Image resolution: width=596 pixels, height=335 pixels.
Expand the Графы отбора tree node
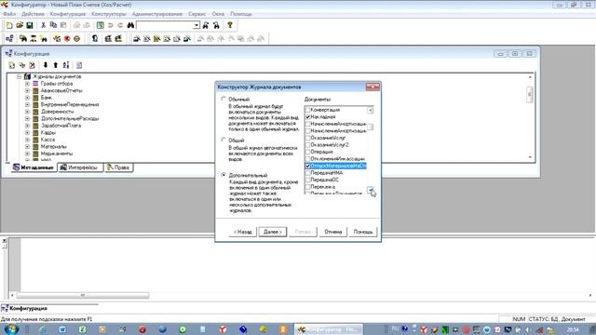point(27,84)
